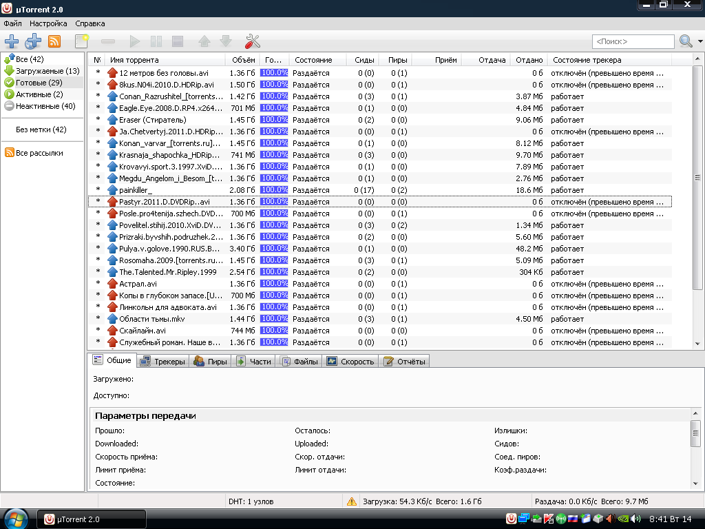The width and height of the screenshot is (705, 529).
Task: Click the Kaspersky icon in system tray
Action: (x=549, y=519)
